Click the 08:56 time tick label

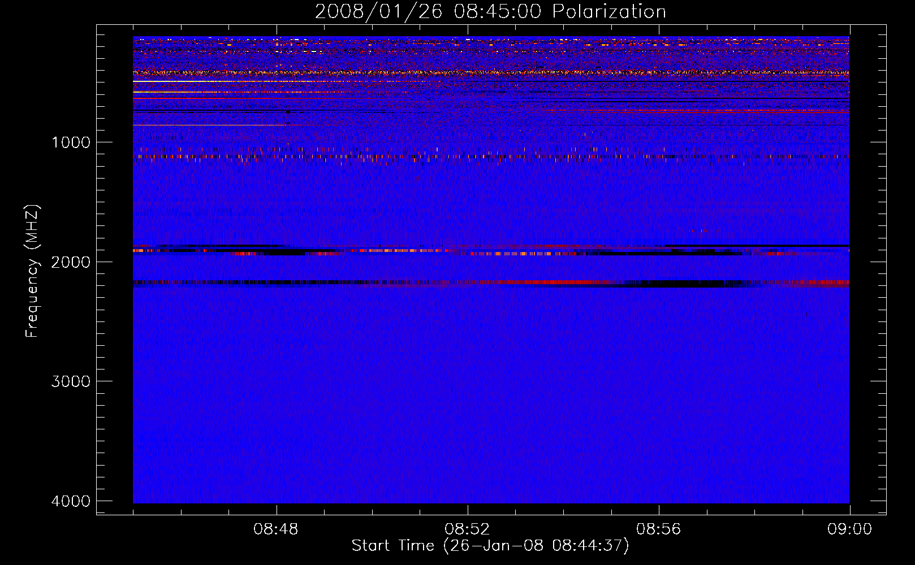pos(658,529)
